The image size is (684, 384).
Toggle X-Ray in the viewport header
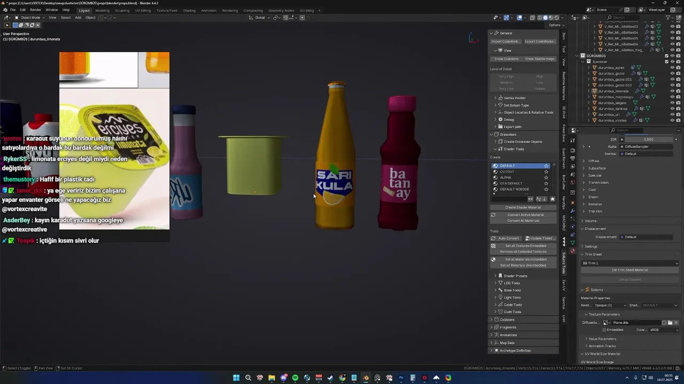[532, 18]
